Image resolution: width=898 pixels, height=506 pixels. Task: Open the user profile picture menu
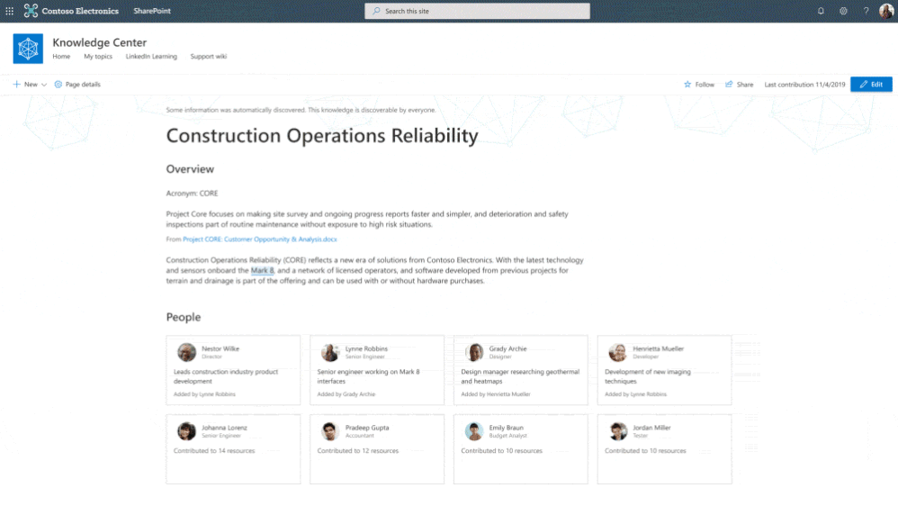[x=886, y=11]
